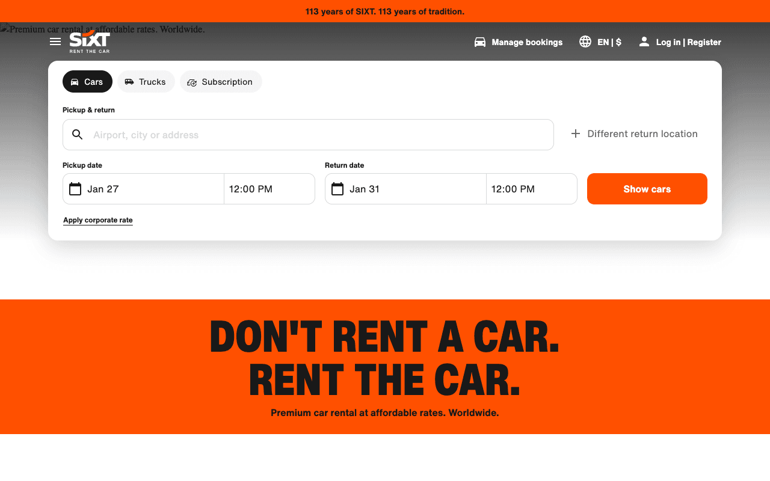770x481 pixels.
Task: Select the Manage bookings menu item
Action: coord(526,41)
